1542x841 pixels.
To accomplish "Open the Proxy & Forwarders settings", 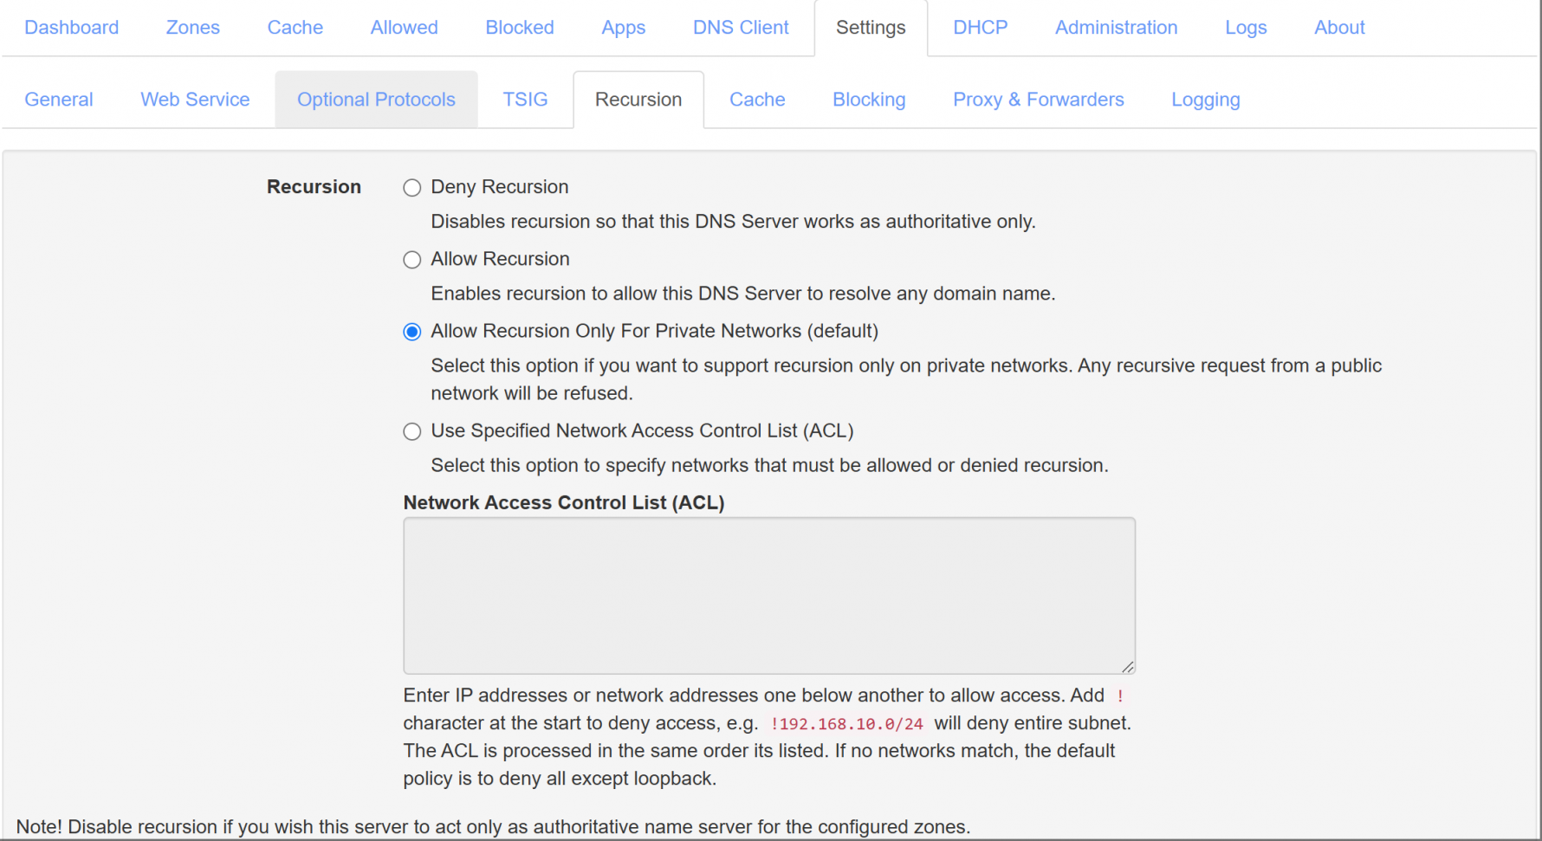I will point(1038,99).
